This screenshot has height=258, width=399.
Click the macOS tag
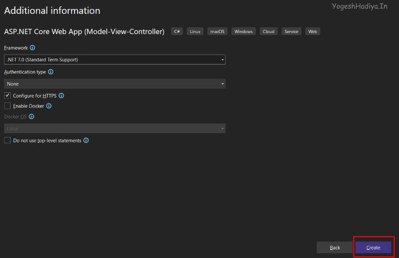click(217, 31)
